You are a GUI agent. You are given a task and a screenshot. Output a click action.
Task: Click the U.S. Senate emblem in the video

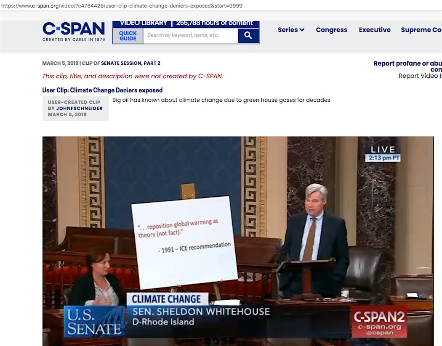(94, 322)
